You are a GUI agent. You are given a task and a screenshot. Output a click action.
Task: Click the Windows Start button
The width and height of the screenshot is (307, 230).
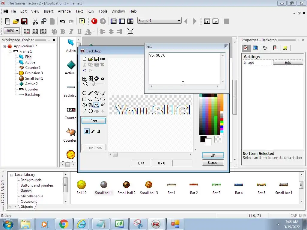[x=8, y=224]
